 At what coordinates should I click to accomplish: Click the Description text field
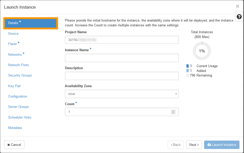click(122, 76)
